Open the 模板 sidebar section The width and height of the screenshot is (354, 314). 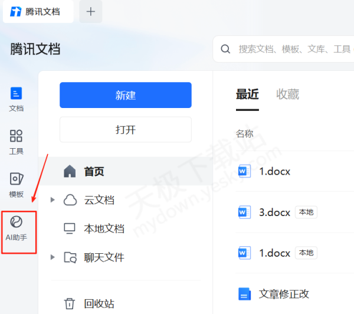click(x=17, y=185)
